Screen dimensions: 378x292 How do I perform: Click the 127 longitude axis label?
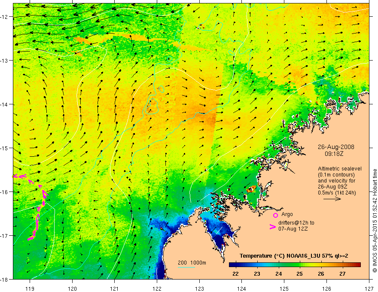369,289
